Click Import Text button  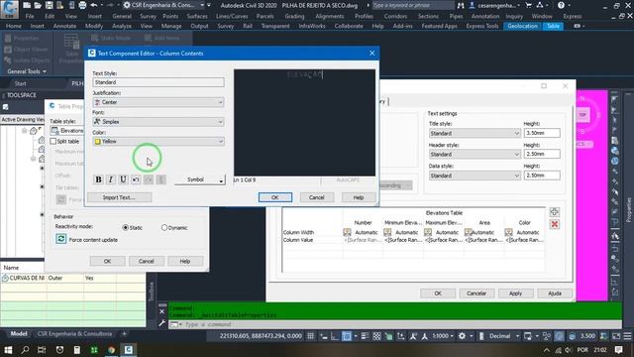click(119, 197)
